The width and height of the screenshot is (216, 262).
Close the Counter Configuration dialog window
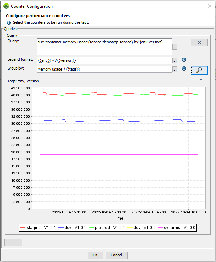coord(209,6)
